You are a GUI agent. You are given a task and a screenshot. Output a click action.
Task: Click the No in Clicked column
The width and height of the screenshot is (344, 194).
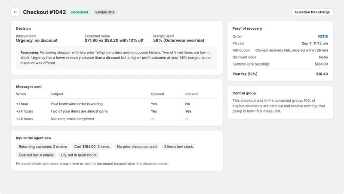(x=187, y=104)
